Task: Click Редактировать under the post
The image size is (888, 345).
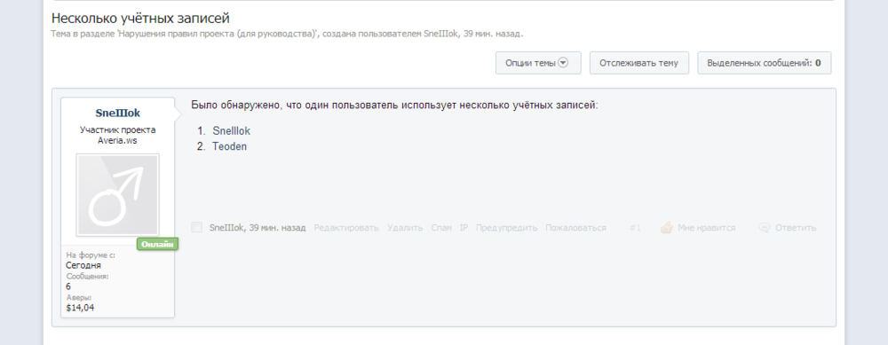Action: pyautogui.click(x=346, y=228)
